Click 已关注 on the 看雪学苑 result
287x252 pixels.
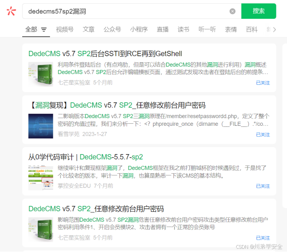click(x=263, y=135)
